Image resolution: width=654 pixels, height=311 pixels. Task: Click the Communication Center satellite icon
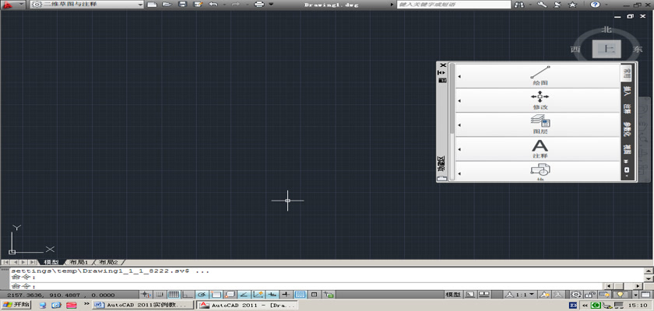[x=557, y=5]
